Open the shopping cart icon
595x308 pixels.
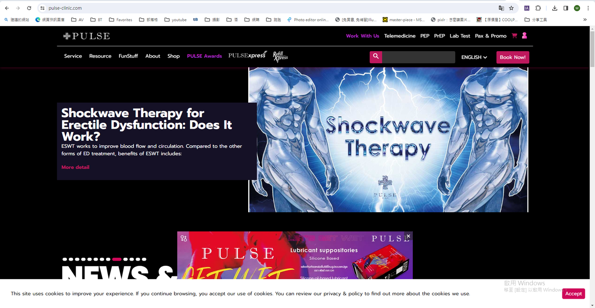point(515,36)
